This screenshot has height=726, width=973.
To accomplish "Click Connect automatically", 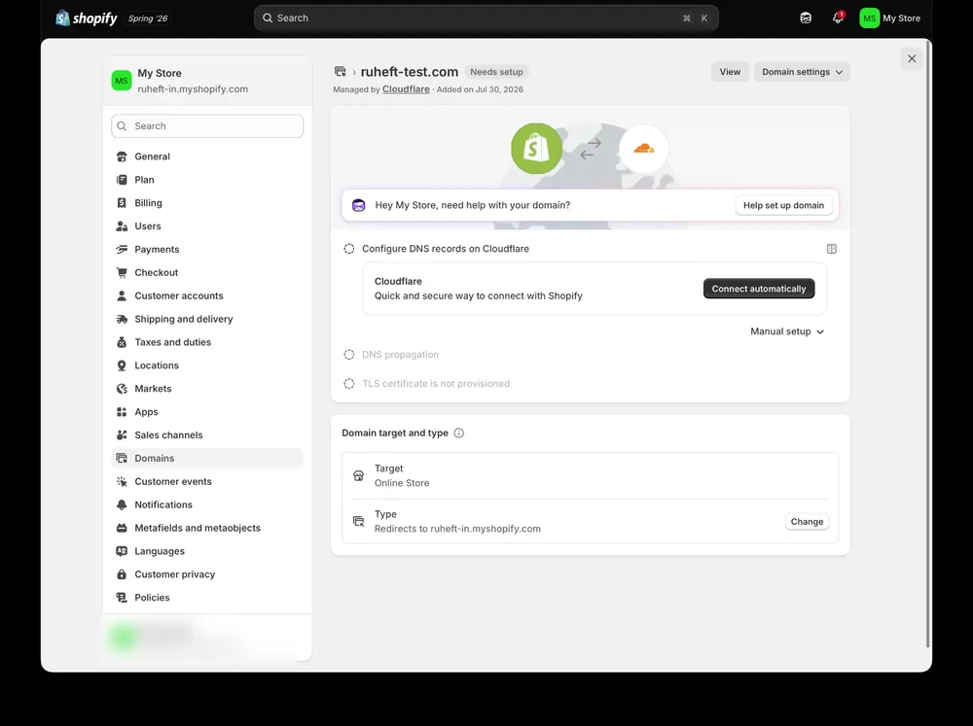I will pos(758,289).
